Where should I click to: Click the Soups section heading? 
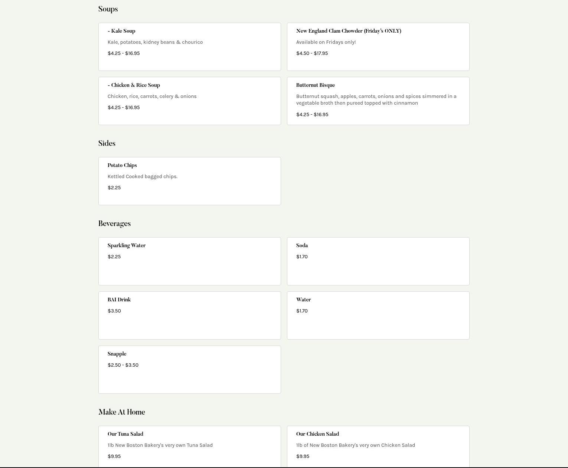click(108, 9)
